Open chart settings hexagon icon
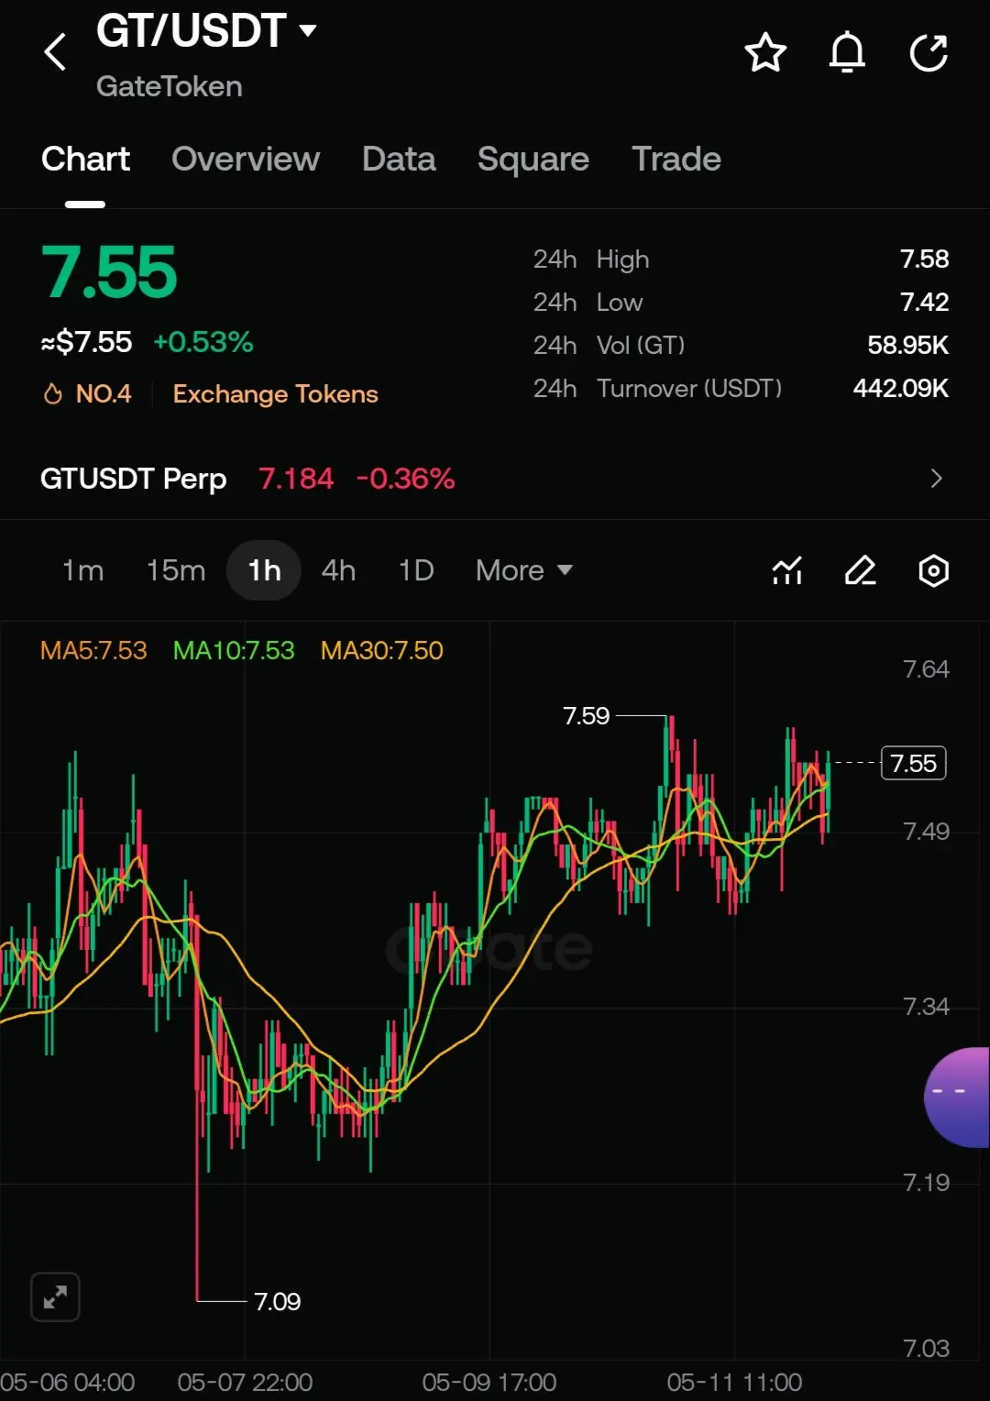The width and height of the screenshot is (990, 1401). [x=933, y=570]
